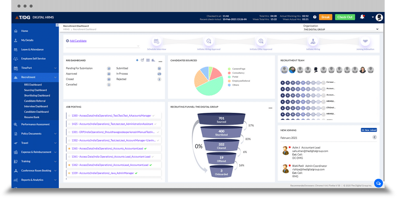Screen dimensions: 397x198
Task: Click the Break button
Action: click(325, 17)
